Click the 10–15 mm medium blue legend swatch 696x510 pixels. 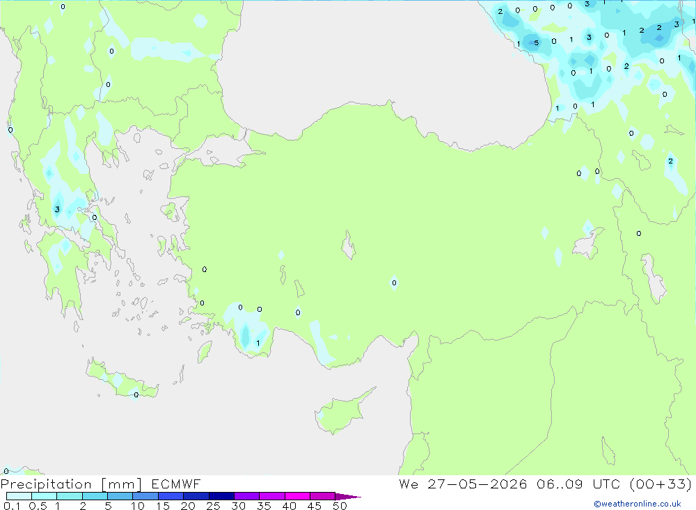pyautogui.click(x=145, y=496)
